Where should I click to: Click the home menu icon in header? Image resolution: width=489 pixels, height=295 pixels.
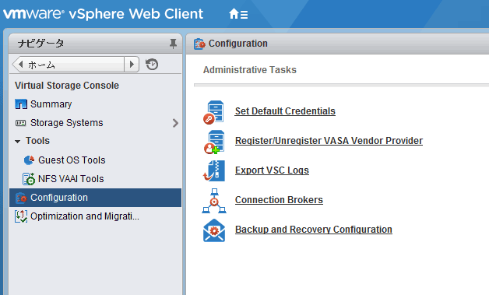pyautogui.click(x=238, y=14)
